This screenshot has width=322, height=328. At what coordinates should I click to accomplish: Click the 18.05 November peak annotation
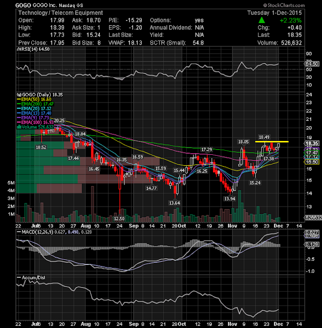point(244,142)
